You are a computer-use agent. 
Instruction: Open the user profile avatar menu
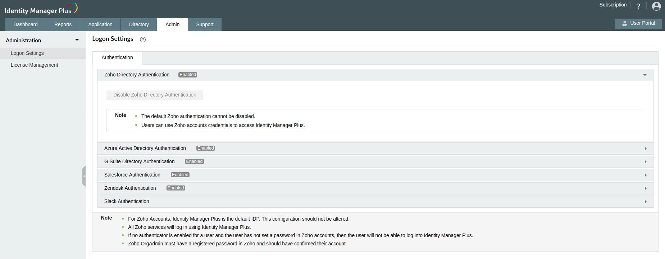tap(656, 6)
